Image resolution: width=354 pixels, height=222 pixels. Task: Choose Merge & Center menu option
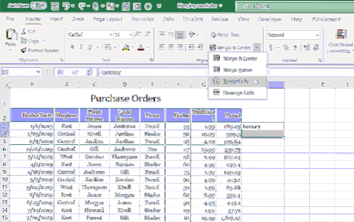click(x=237, y=59)
